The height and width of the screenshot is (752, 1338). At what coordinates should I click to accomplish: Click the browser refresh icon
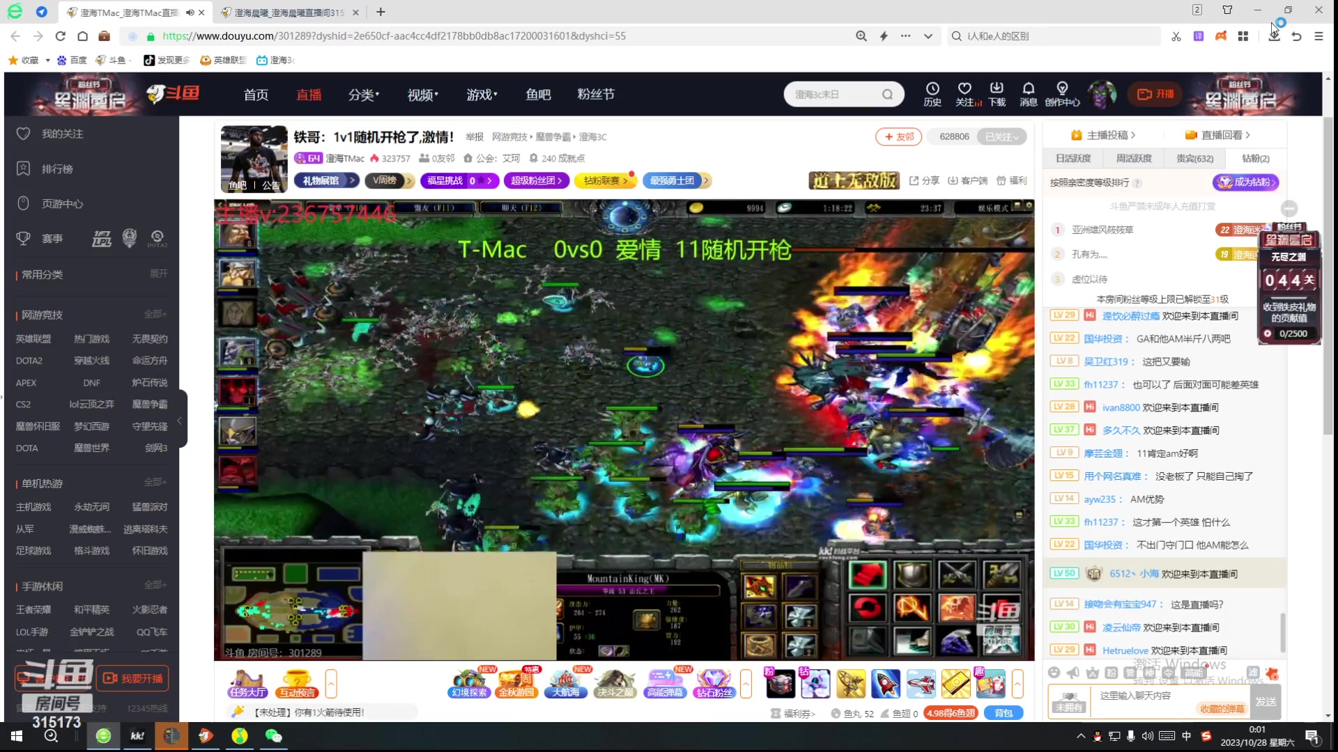tap(60, 36)
